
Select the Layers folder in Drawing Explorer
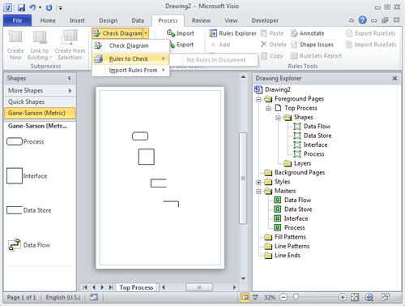pyautogui.click(x=298, y=163)
